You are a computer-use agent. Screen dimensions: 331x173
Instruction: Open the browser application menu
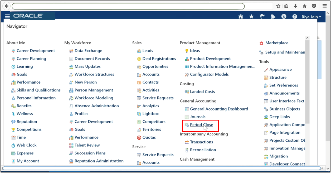[325, 6]
